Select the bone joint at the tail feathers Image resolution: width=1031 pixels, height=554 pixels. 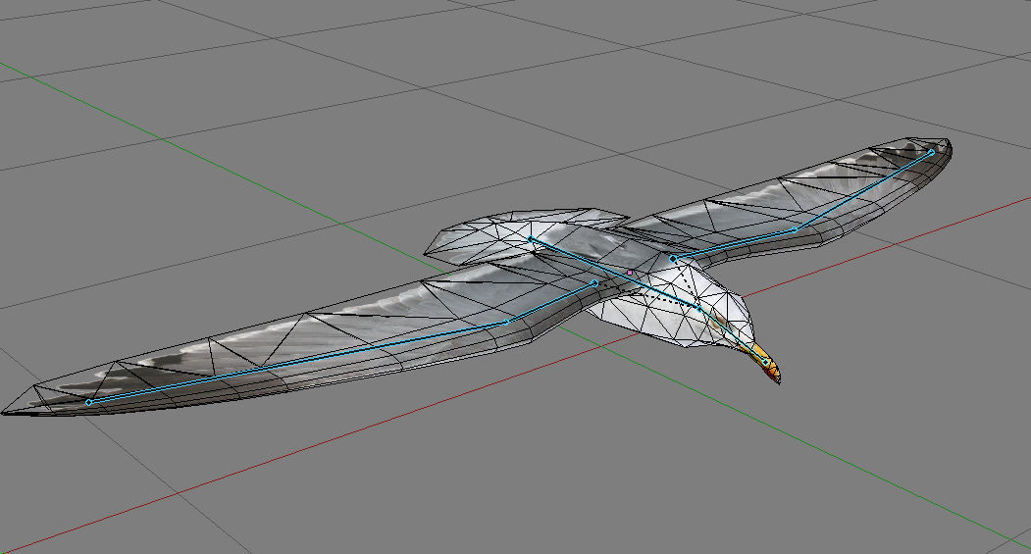point(531,239)
